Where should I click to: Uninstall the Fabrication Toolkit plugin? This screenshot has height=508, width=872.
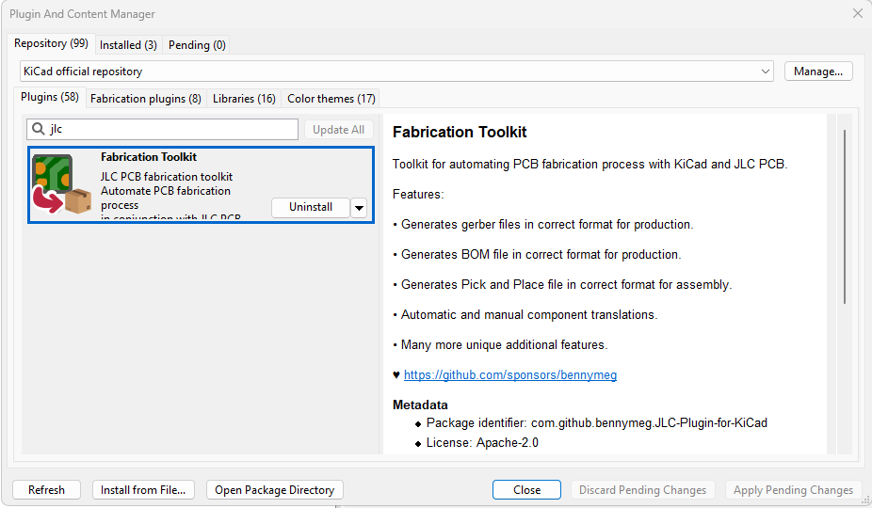pyautogui.click(x=310, y=207)
